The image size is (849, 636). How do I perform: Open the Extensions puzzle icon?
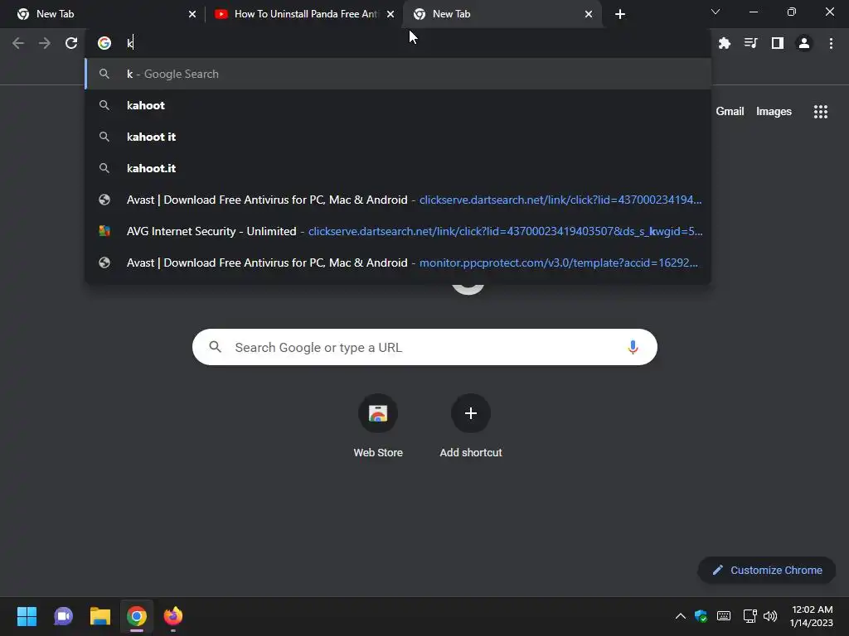pos(725,43)
